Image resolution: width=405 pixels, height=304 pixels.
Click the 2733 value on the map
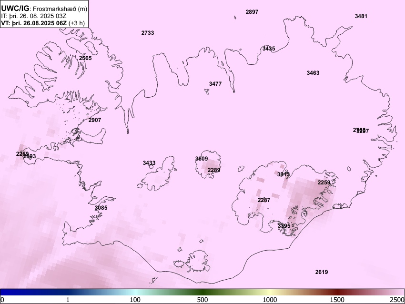pyautogui.click(x=148, y=33)
